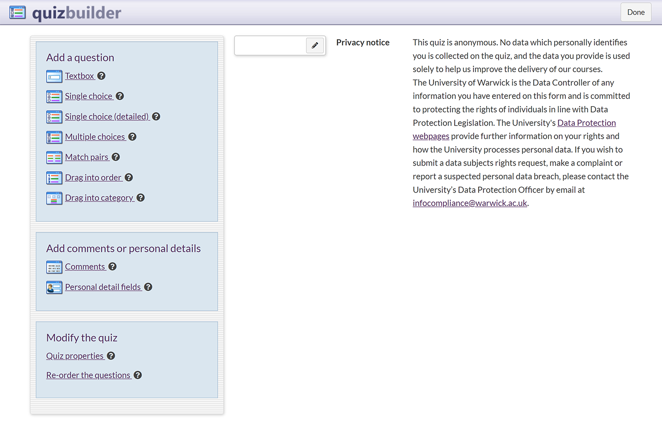Open the Data Protection webpages link
The height and width of the screenshot is (446, 662).
click(586, 123)
